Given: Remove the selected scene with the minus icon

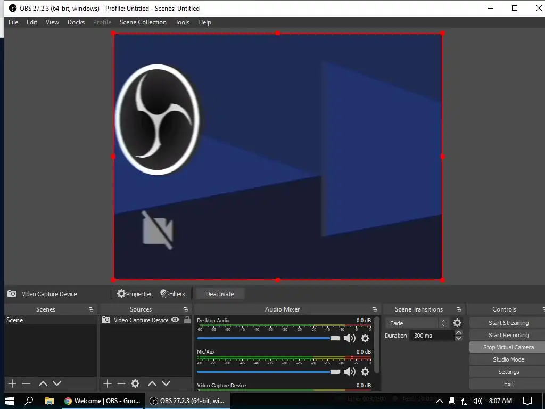Looking at the screenshot, I should [26, 383].
